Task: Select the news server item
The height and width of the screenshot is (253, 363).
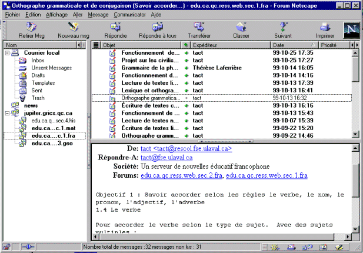Action: pyautogui.click(x=31, y=106)
